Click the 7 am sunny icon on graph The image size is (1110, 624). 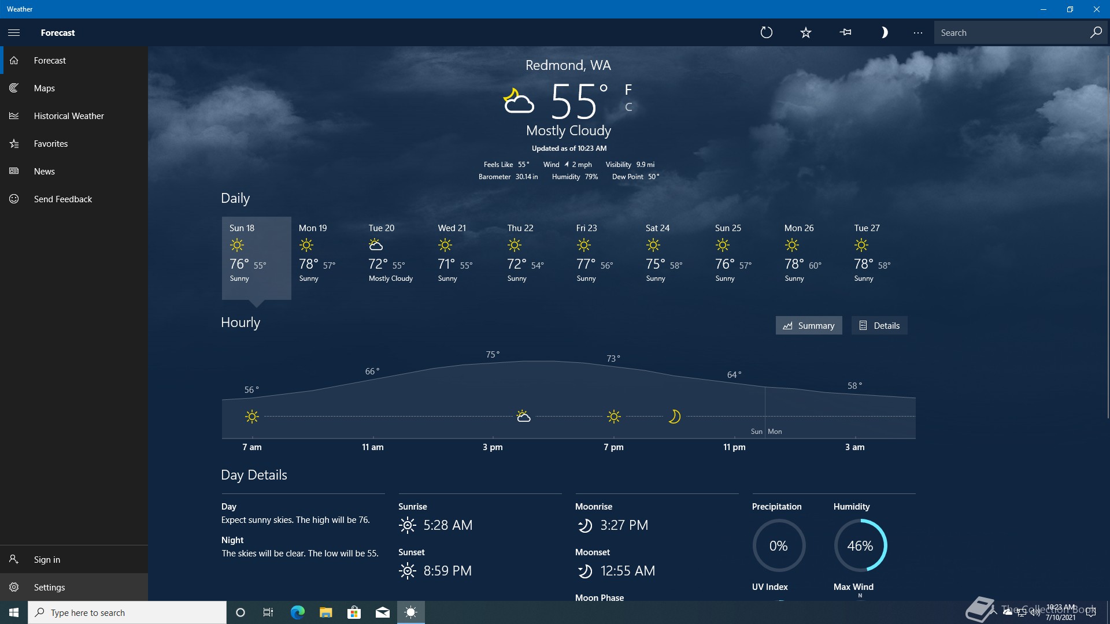(x=251, y=416)
